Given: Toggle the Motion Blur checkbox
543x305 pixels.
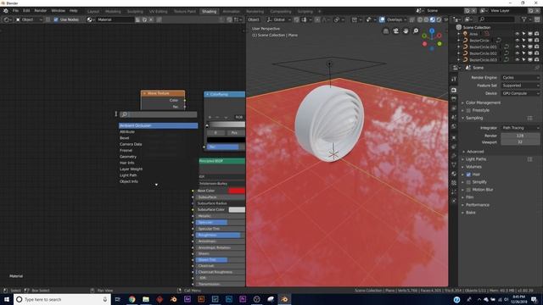Looking at the screenshot, I should tap(468, 190).
